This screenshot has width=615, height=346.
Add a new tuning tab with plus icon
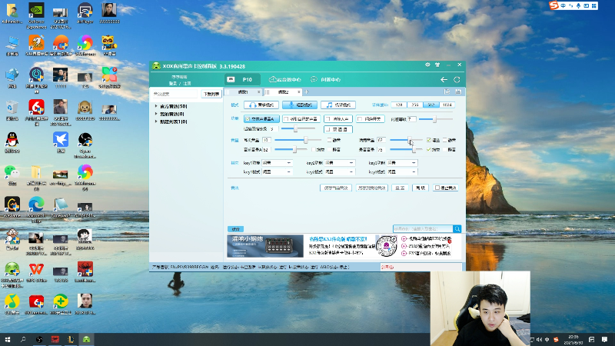pos(307,92)
